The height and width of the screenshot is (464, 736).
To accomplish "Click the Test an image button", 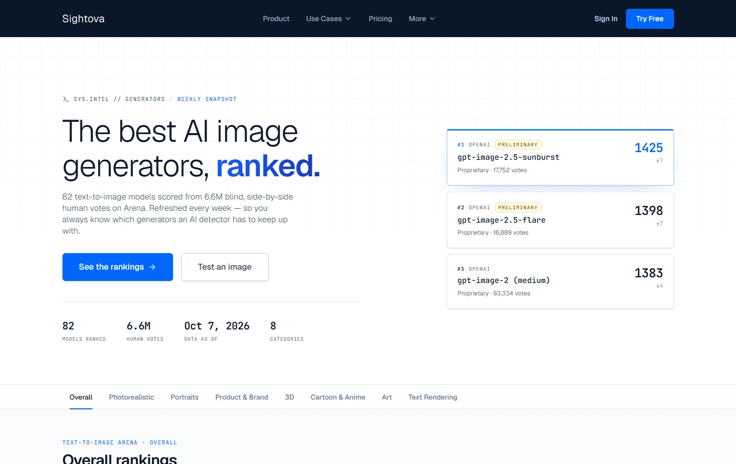I will pos(225,267).
